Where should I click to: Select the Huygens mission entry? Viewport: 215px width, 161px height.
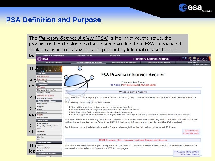coord(49,106)
